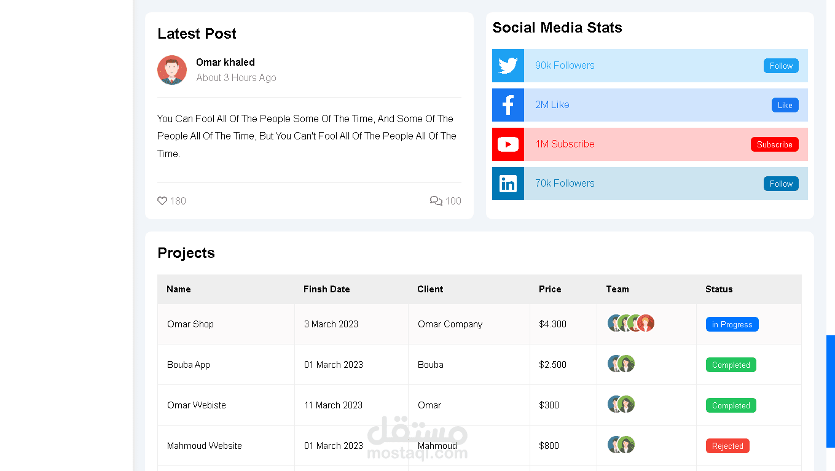Click Omar khaled's avatar picture
The width and height of the screenshot is (835, 471).
tap(172, 70)
